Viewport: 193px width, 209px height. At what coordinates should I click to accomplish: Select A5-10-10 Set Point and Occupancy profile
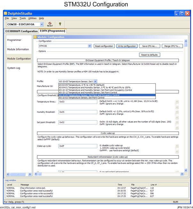(107, 90)
